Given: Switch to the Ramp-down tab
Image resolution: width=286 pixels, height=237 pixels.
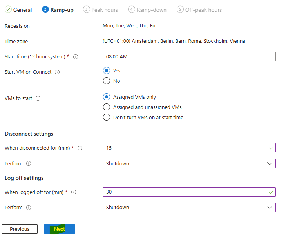Looking at the screenshot, I should 147,10.
